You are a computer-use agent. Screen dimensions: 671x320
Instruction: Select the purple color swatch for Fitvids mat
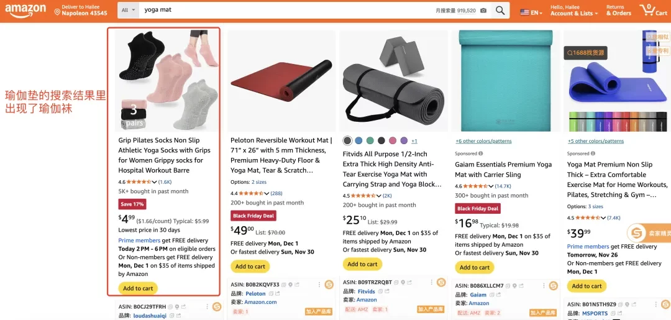pos(404,140)
